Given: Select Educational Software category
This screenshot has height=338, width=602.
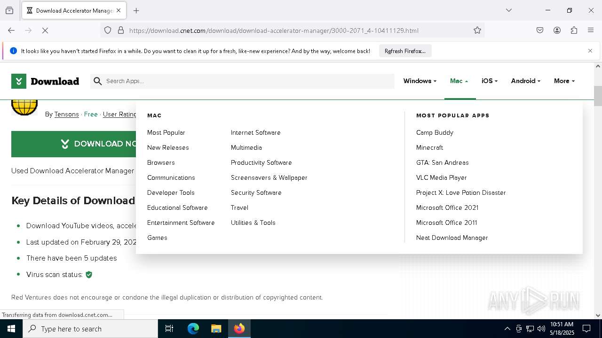Looking at the screenshot, I should (177, 207).
